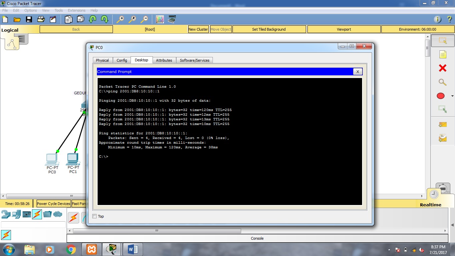This screenshot has width=455, height=256.
Task: Open the Extensions menu
Action: click(77, 10)
